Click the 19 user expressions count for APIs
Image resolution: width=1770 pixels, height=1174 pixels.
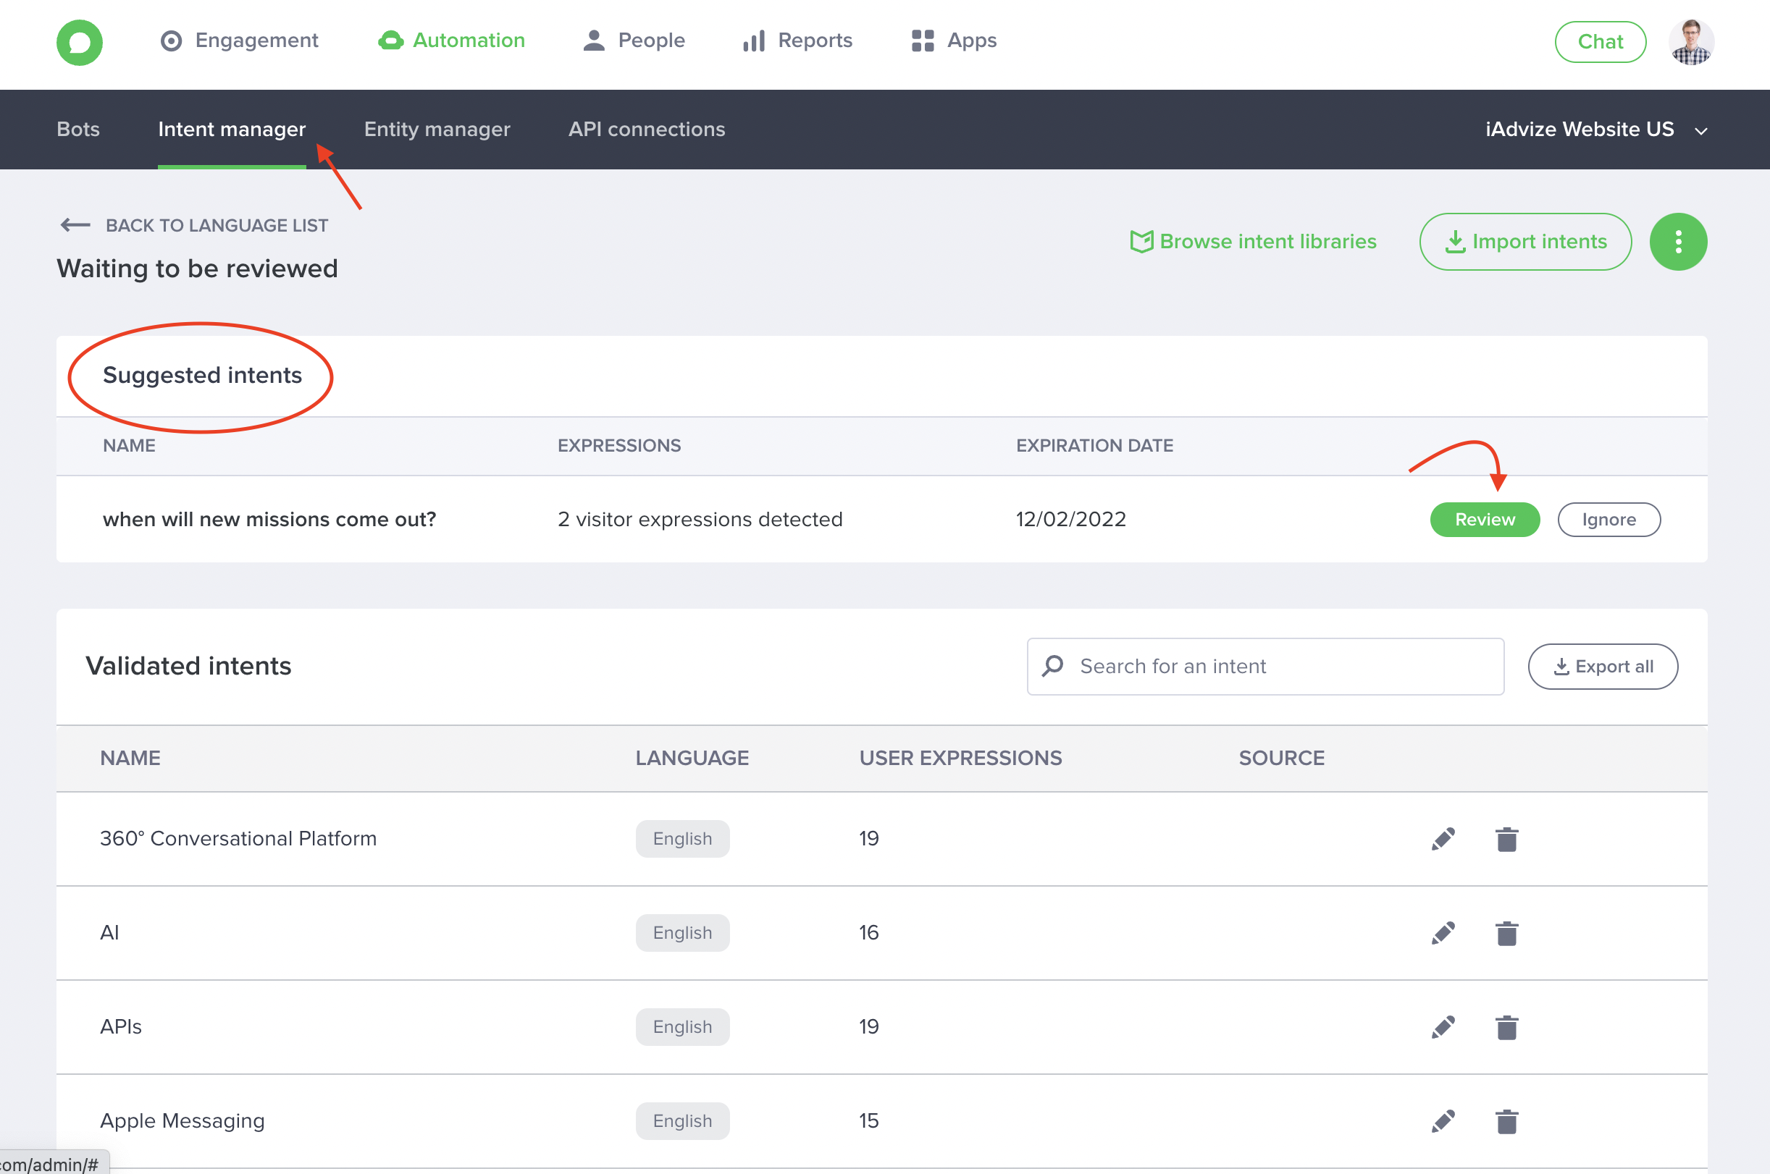868,1027
